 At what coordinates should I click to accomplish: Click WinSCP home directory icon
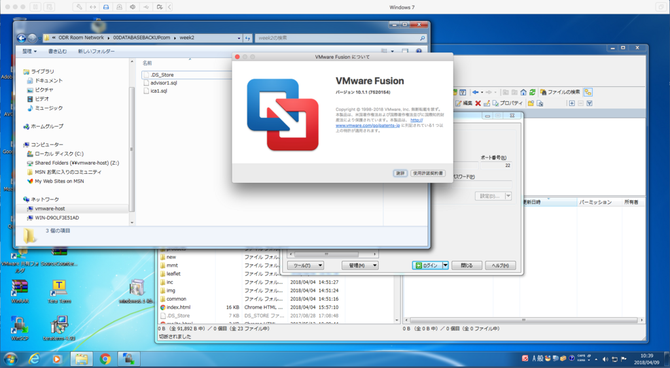[x=523, y=92]
